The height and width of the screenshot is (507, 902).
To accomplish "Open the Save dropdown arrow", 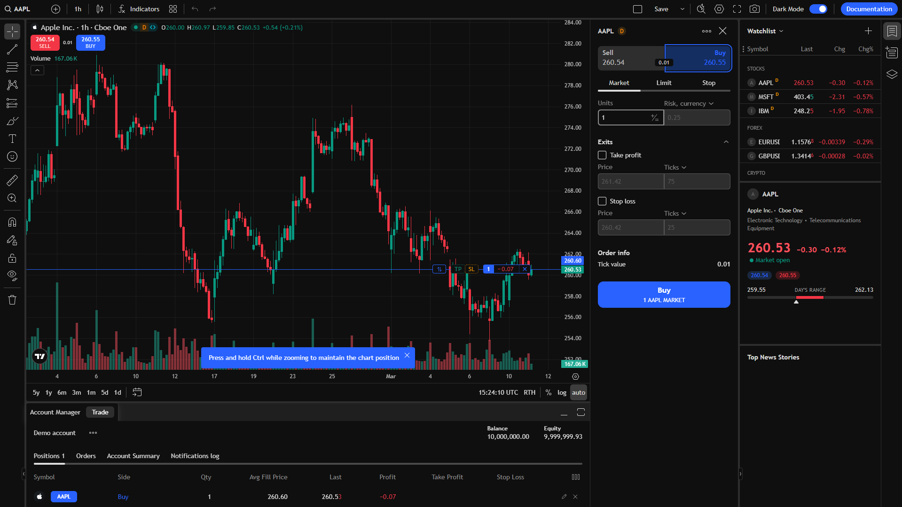I will click(x=682, y=8).
